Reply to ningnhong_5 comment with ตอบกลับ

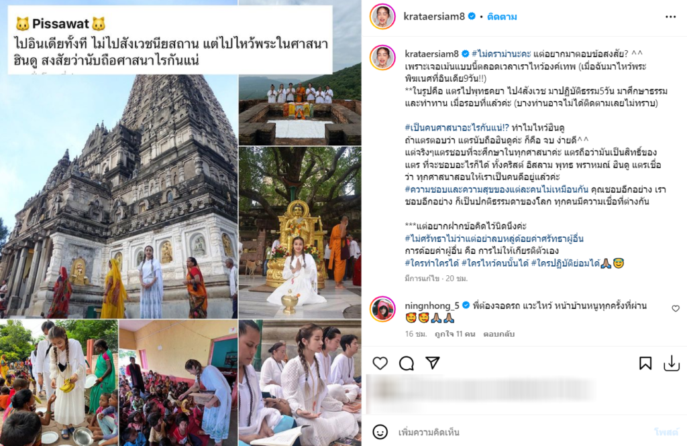(x=499, y=334)
